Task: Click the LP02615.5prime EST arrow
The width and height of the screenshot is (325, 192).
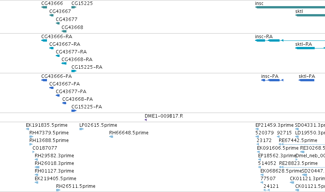Action: pos(81,129)
